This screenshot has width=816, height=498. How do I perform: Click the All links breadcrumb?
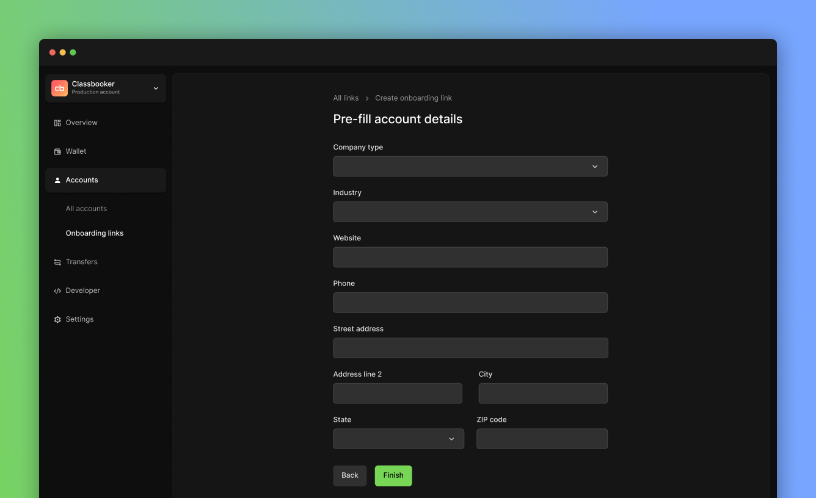click(346, 98)
